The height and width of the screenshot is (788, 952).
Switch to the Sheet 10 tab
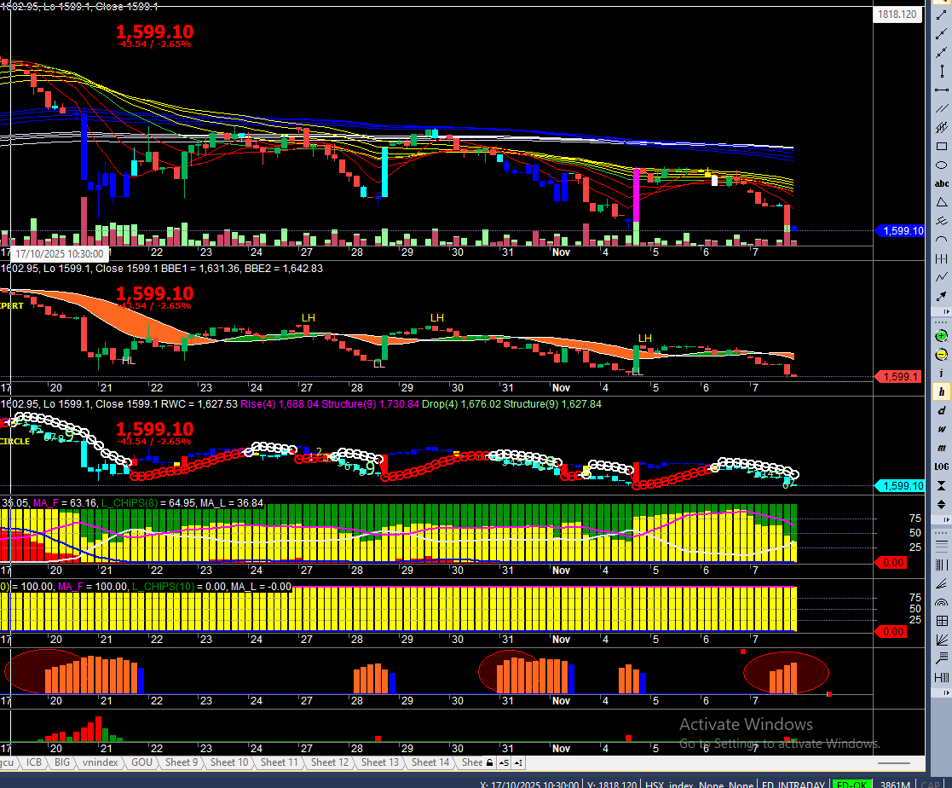coord(229,762)
